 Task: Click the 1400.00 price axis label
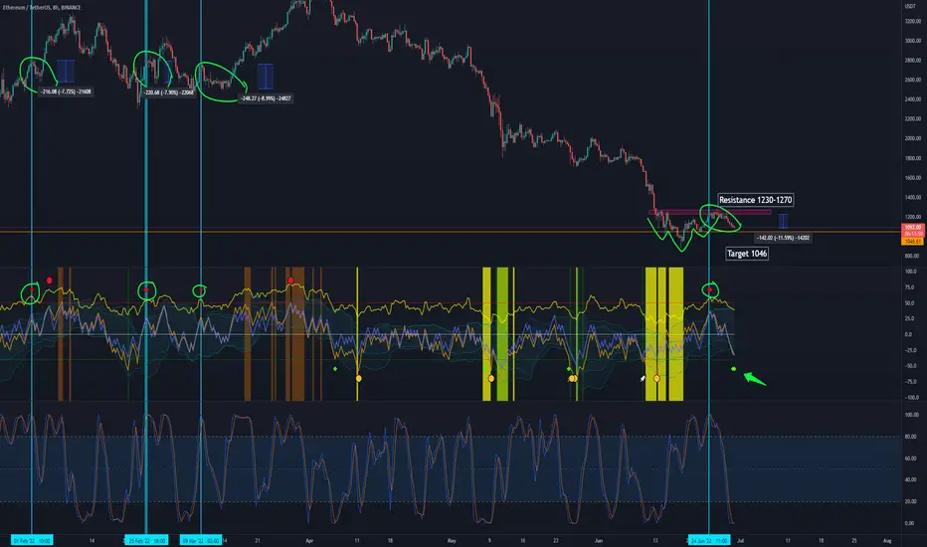pyautogui.click(x=912, y=198)
